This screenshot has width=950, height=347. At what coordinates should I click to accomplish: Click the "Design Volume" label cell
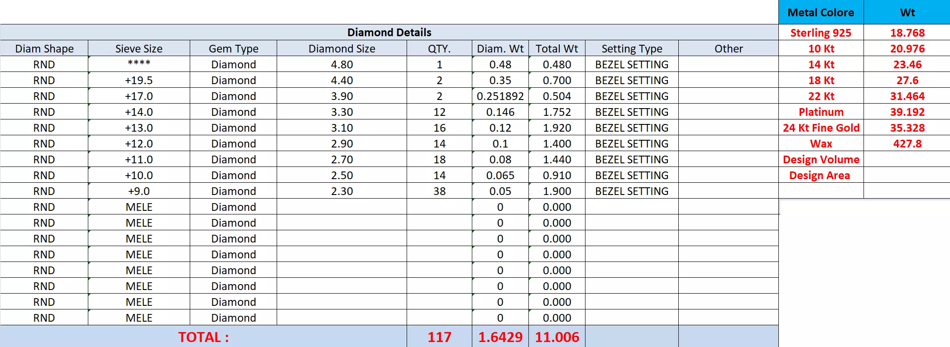[x=821, y=159]
